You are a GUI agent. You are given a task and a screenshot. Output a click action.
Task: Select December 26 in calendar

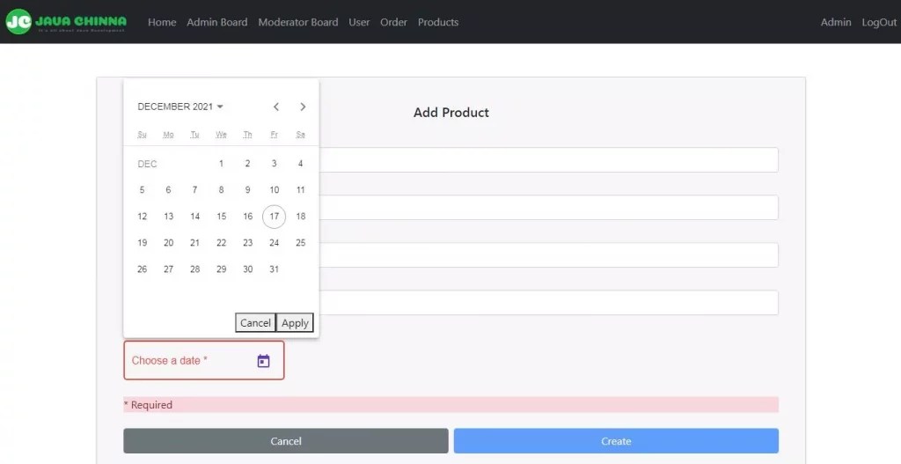[142, 269]
